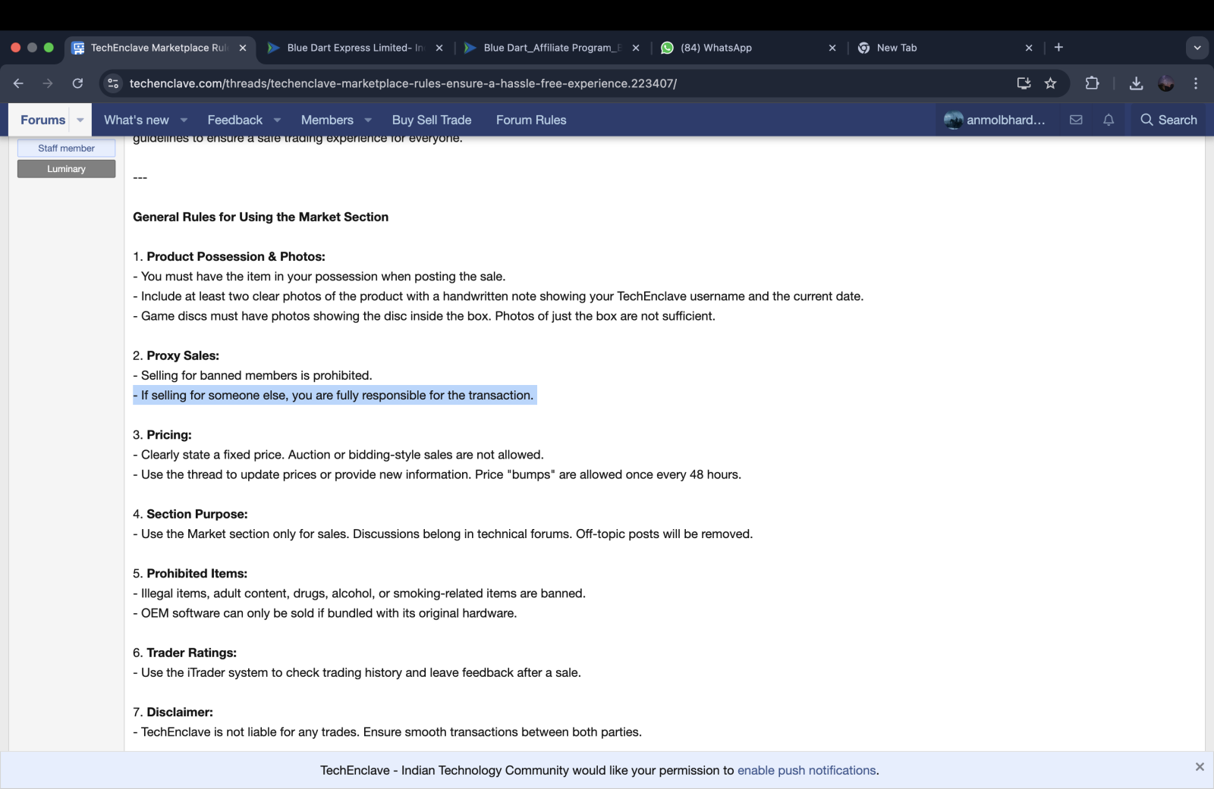1214x789 pixels.
Task: Click the 'Trader Ratings:' heading
Action: pos(192,653)
